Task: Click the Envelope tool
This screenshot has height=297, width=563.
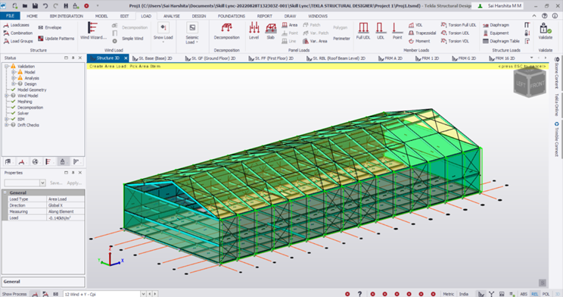Action: pyautogui.click(x=49, y=27)
